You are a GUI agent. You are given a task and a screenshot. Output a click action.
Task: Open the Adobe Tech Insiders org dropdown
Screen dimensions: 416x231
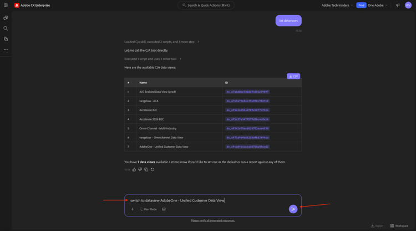(337, 6)
